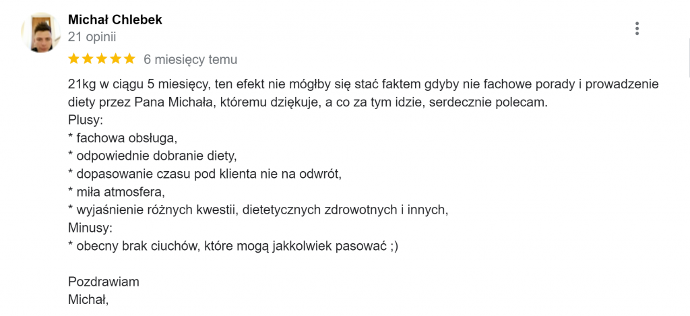Open the reviewer name Michał Chlebek
The image size is (690, 316).
(115, 20)
